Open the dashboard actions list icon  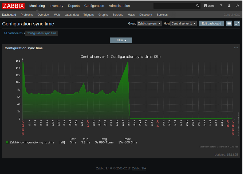coord(229,23)
